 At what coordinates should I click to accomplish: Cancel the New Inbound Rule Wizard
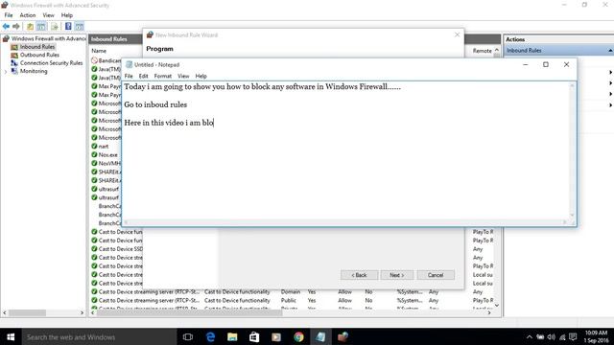coord(436,275)
